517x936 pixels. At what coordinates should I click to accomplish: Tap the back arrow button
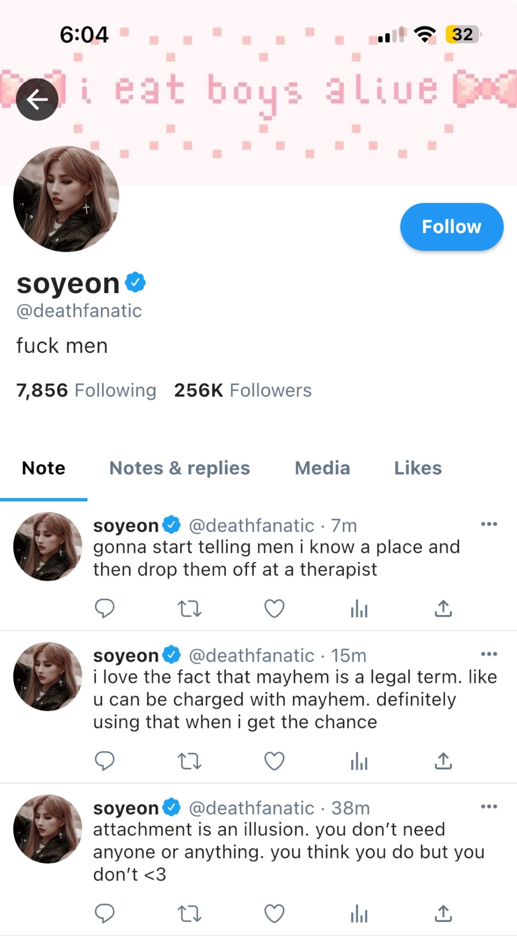[x=37, y=99]
